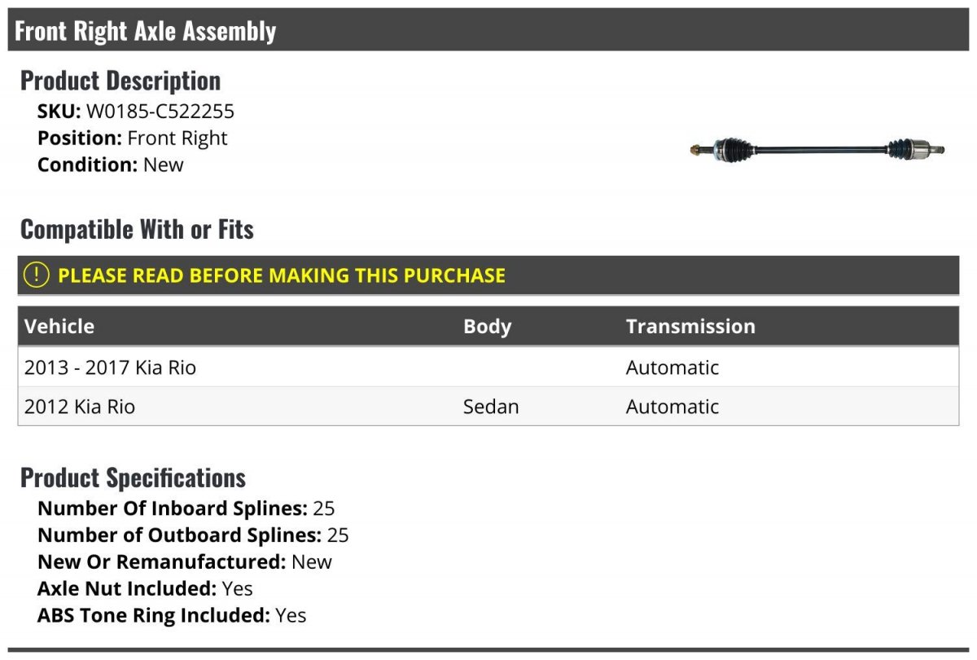Click the Condition: New line
The image size is (977, 660).
[x=111, y=165]
